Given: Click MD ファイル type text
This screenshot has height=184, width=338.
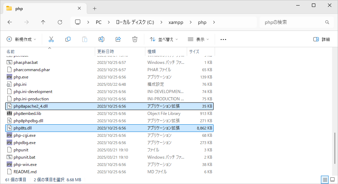Looking at the screenshot, I should [157, 172].
